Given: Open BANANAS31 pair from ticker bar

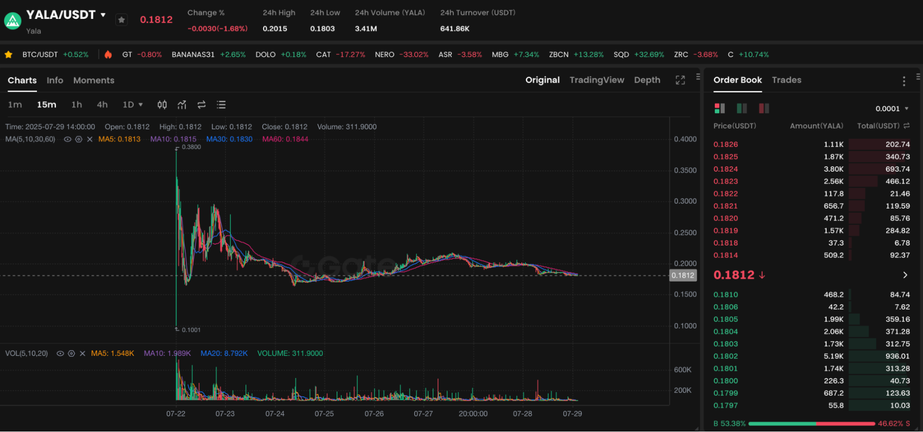Looking at the screenshot, I should click(x=209, y=54).
